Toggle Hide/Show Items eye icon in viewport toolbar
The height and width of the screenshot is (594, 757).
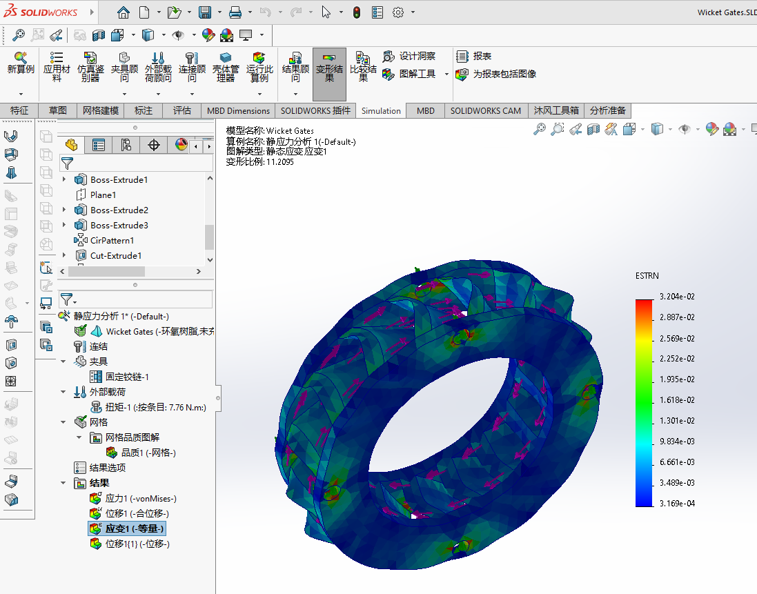(x=684, y=129)
